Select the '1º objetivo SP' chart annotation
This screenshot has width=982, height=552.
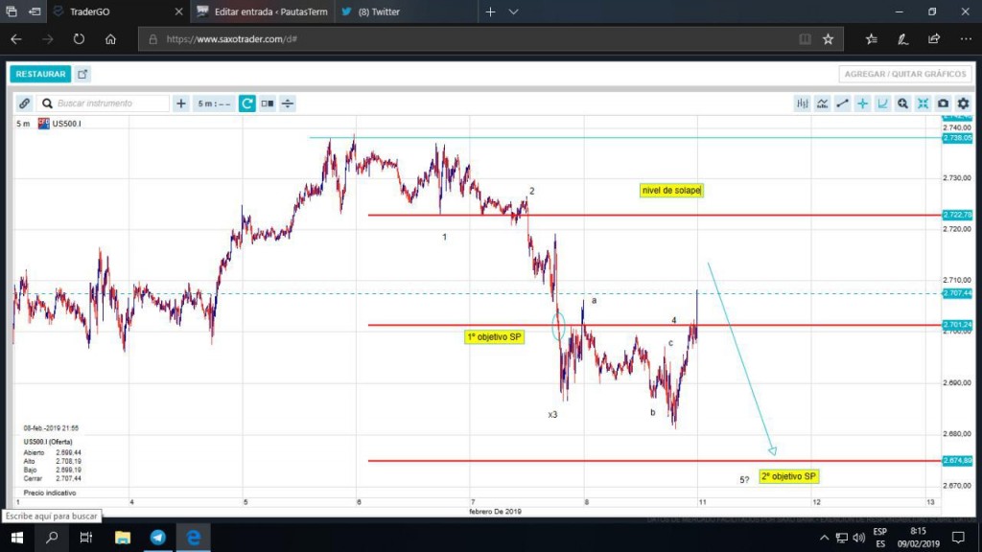(495, 336)
